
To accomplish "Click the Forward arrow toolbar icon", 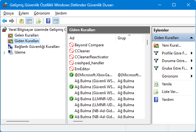I will pyautogui.click(x=12, y=21).
